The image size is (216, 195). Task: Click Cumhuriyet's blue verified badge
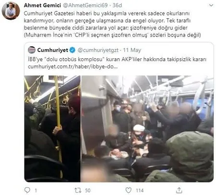[72, 50]
